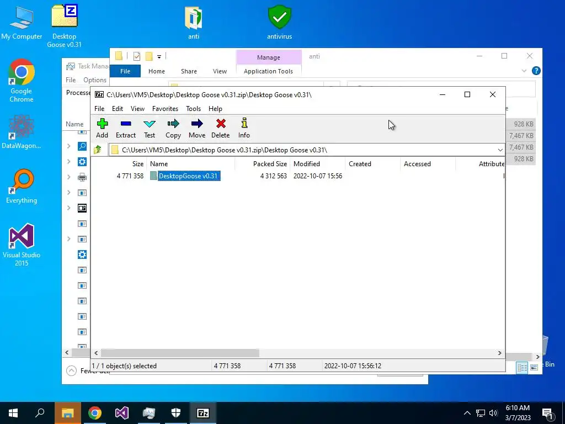Select the DataWagon desktop shortcut
This screenshot has width=565, height=424.
[x=22, y=132]
